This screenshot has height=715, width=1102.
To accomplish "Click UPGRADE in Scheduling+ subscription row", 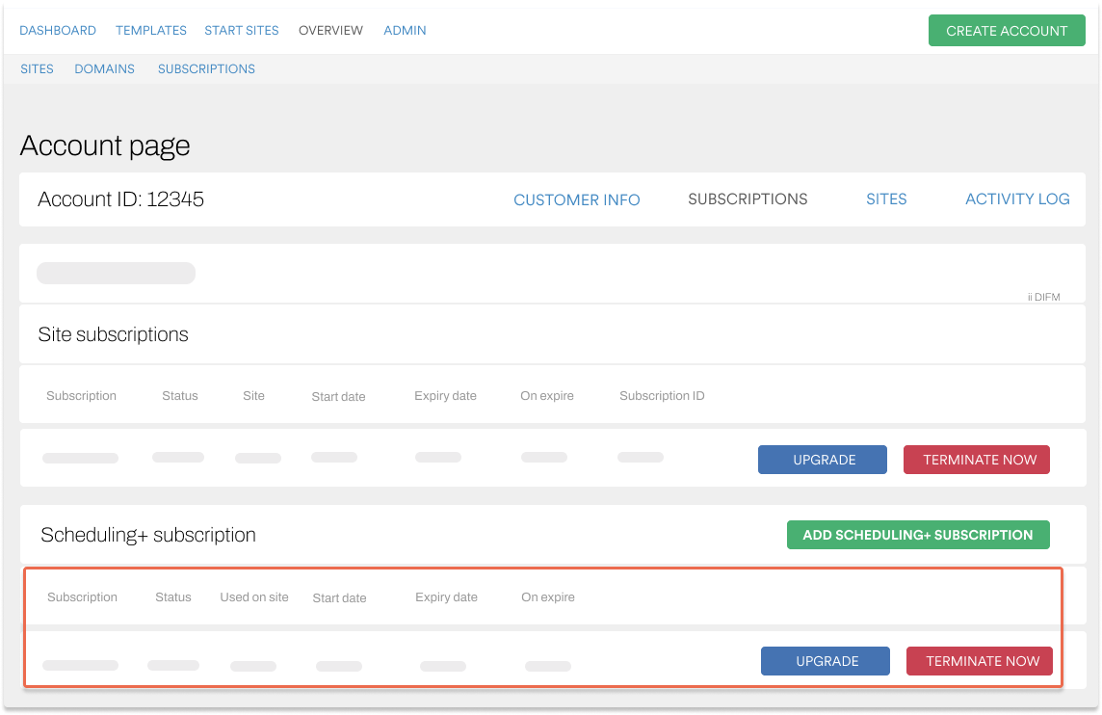I will (826, 661).
